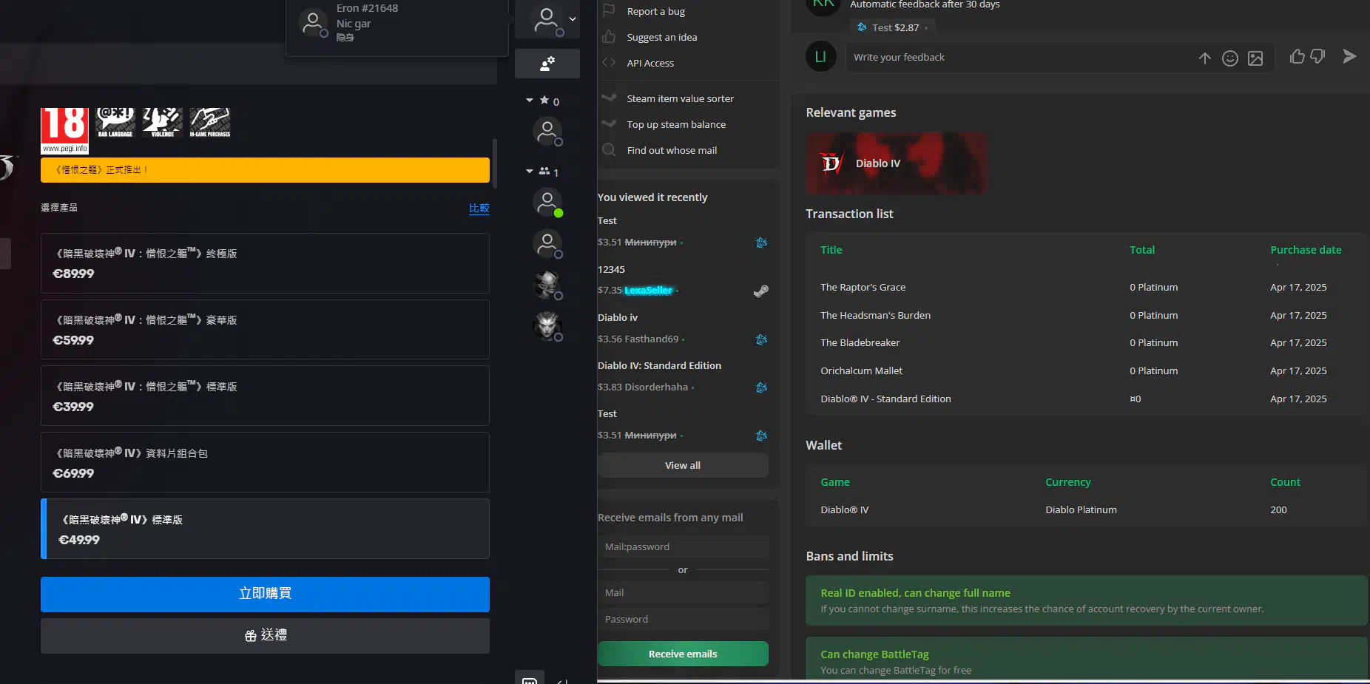This screenshot has height=684, width=1370.
Task: Click the API Access code brackets icon
Action: point(609,63)
